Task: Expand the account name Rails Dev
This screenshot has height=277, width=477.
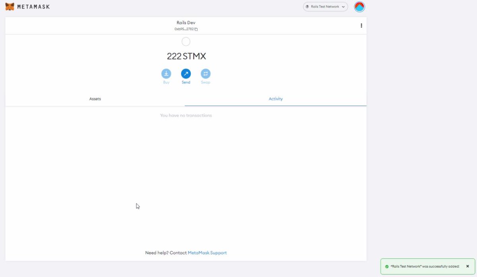Action: pyautogui.click(x=186, y=23)
